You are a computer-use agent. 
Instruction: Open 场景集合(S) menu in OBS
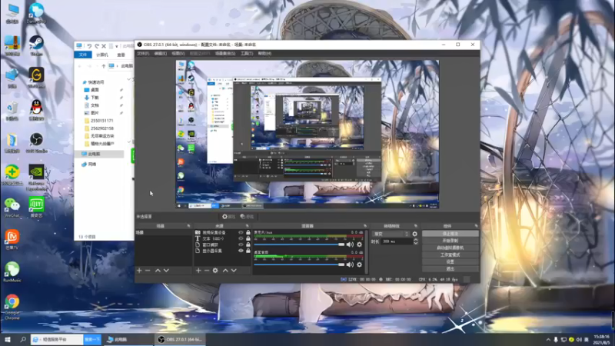(x=225, y=53)
